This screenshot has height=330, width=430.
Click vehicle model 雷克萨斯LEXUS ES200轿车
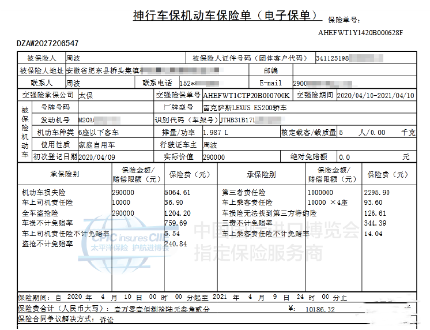tap(244, 108)
